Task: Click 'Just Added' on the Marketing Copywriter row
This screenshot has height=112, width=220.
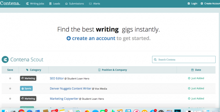Action: pos(198,99)
